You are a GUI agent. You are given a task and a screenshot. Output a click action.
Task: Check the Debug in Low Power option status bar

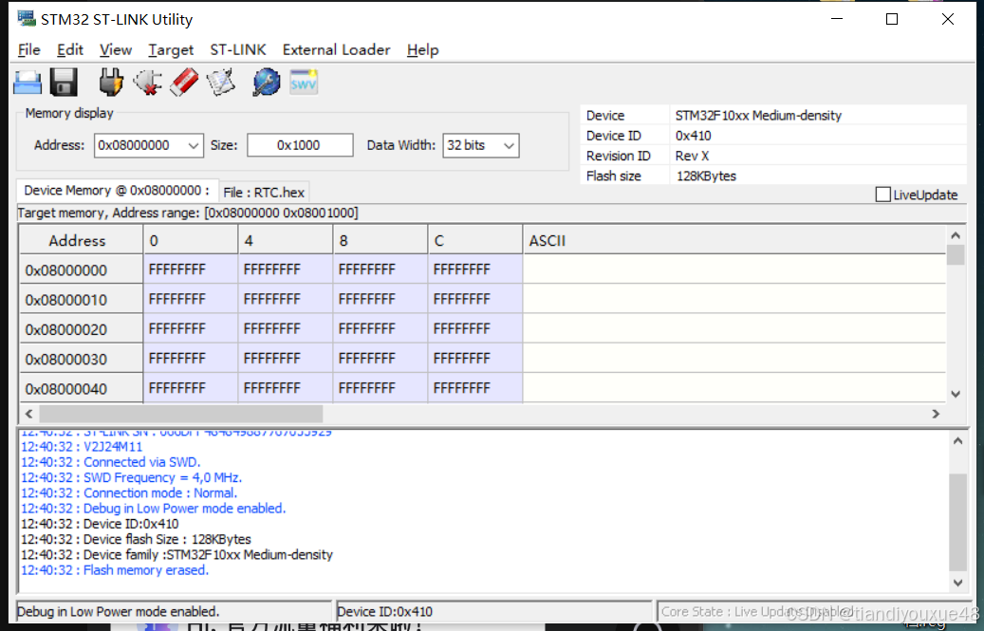point(174,611)
